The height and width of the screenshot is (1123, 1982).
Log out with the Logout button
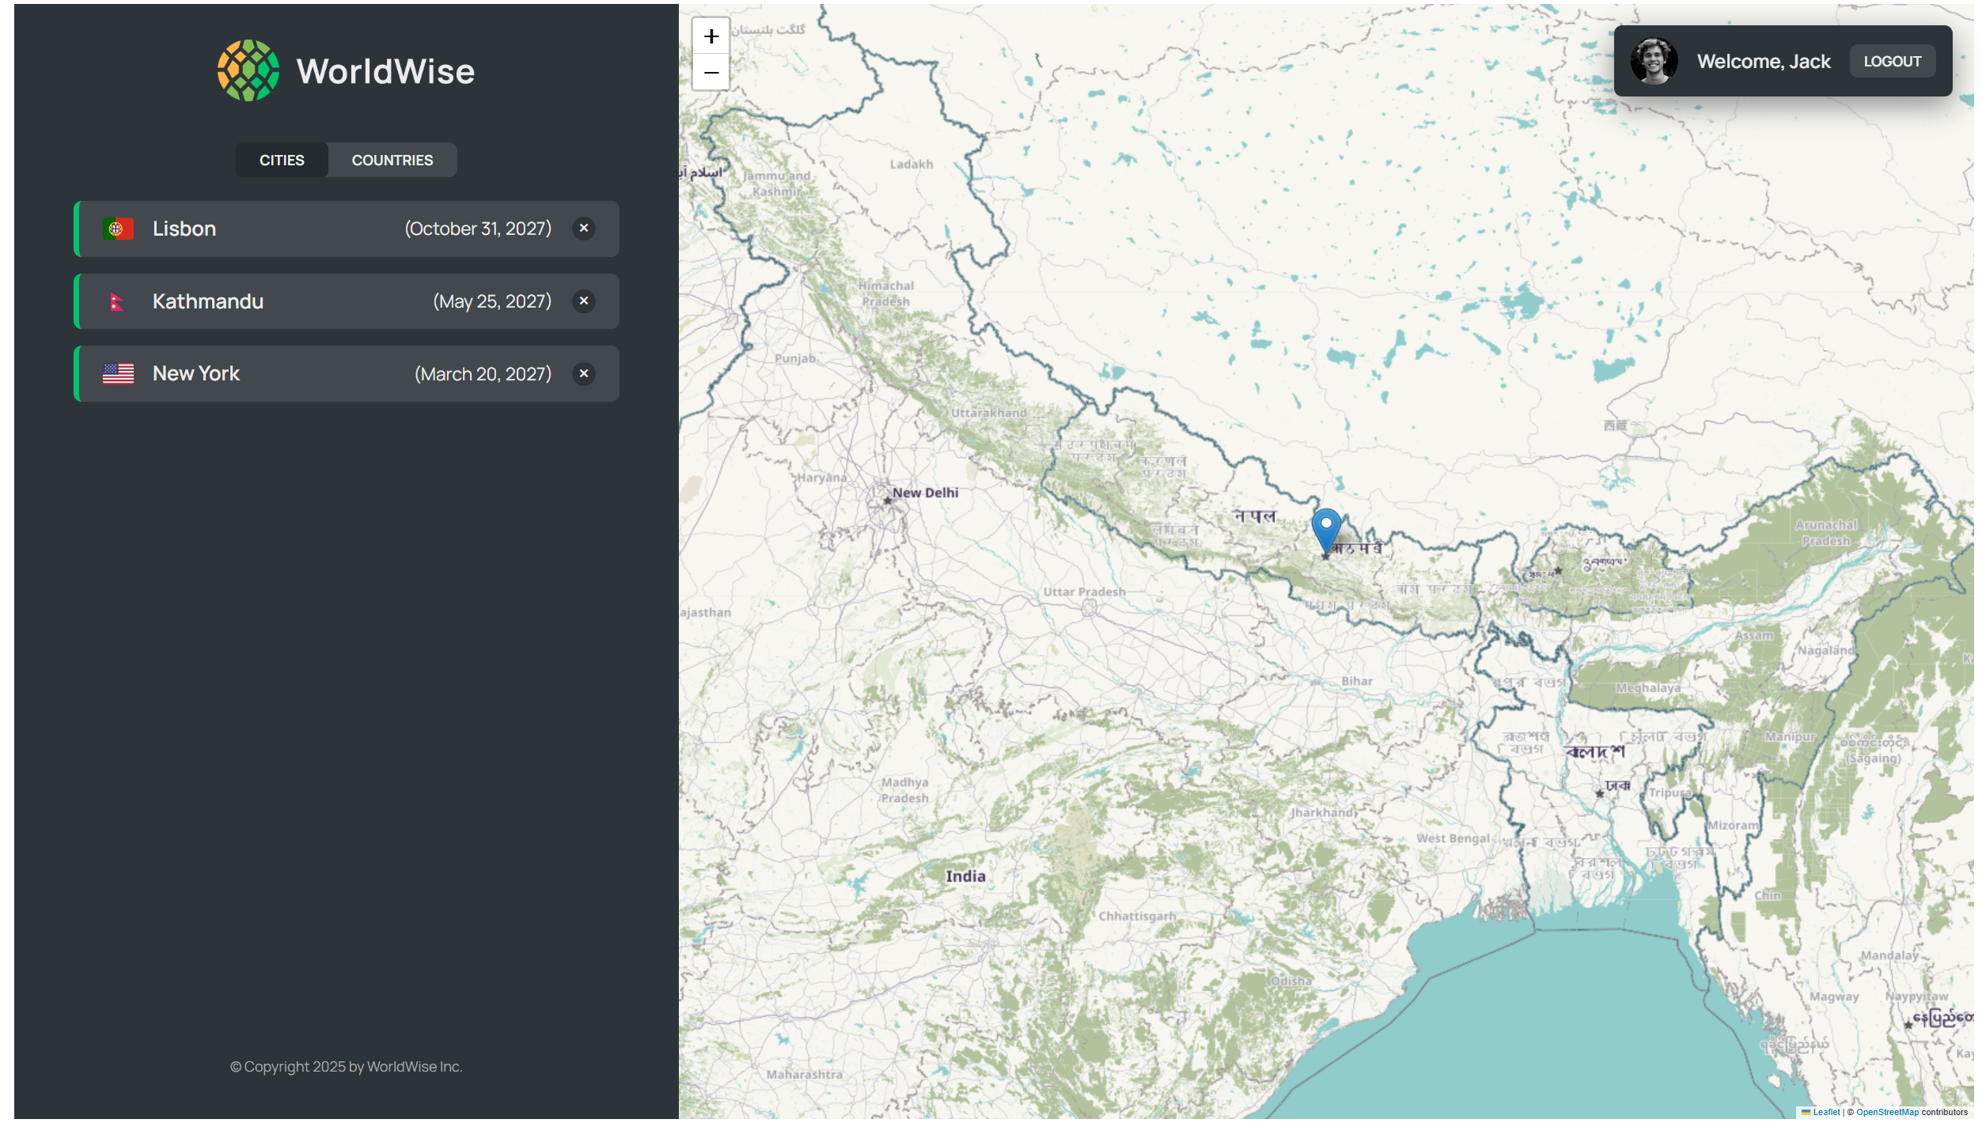coord(1892,62)
